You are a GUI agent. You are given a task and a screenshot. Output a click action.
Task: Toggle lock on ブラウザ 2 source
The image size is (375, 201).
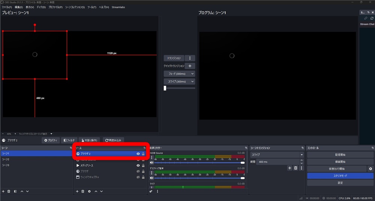[143, 154]
